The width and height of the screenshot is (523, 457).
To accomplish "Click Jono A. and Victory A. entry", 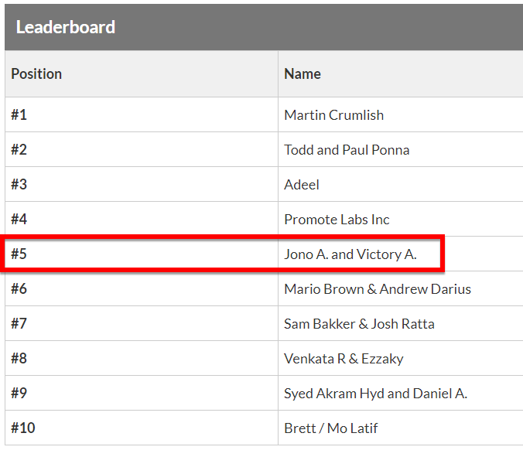I will pos(350,254).
